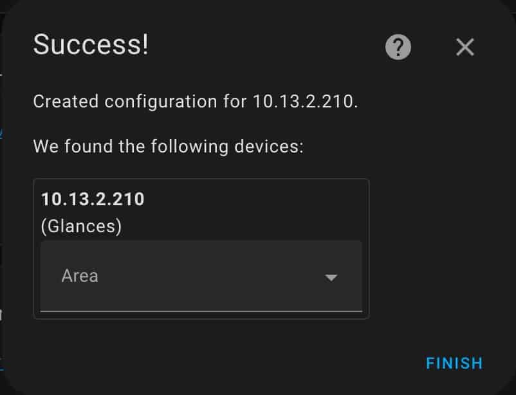Click the device card for 10.13.2.210
Image resolution: width=516 pixels, height=395 pixels.
click(x=201, y=249)
